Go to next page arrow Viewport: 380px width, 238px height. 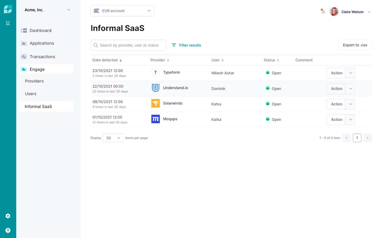click(x=368, y=138)
